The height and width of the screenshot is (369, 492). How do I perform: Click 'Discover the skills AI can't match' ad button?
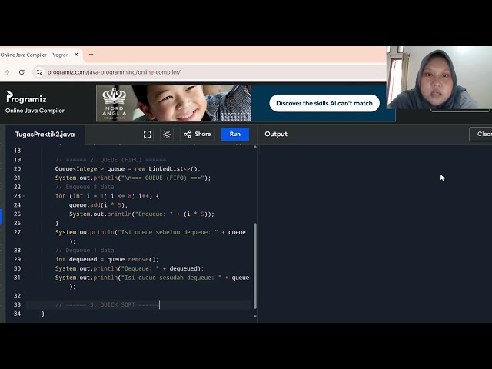pyautogui.click(x=324, y=103)
